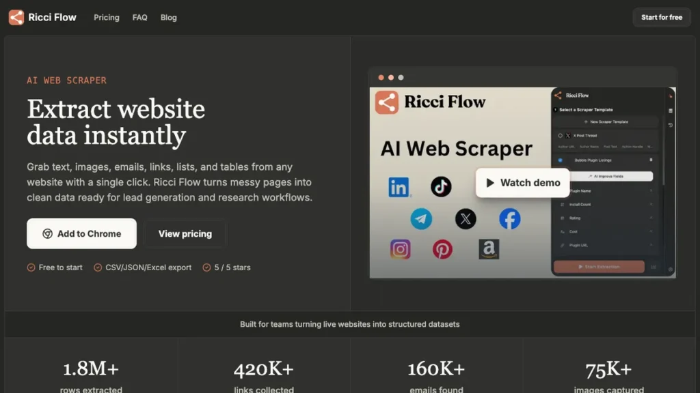This screenshot has height=393, width=700.
Task: Click the 75K+ images captured stat
Action: (609, 377)
